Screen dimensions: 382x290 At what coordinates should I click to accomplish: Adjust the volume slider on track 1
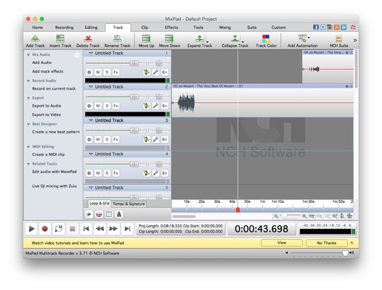click(x=134, y=64)
